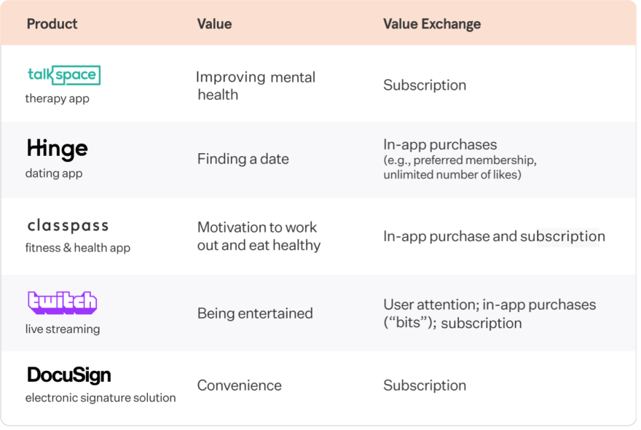The image size is (641, 430).
Task: Click the Hinge logo
Action: (x=58, y=149)
